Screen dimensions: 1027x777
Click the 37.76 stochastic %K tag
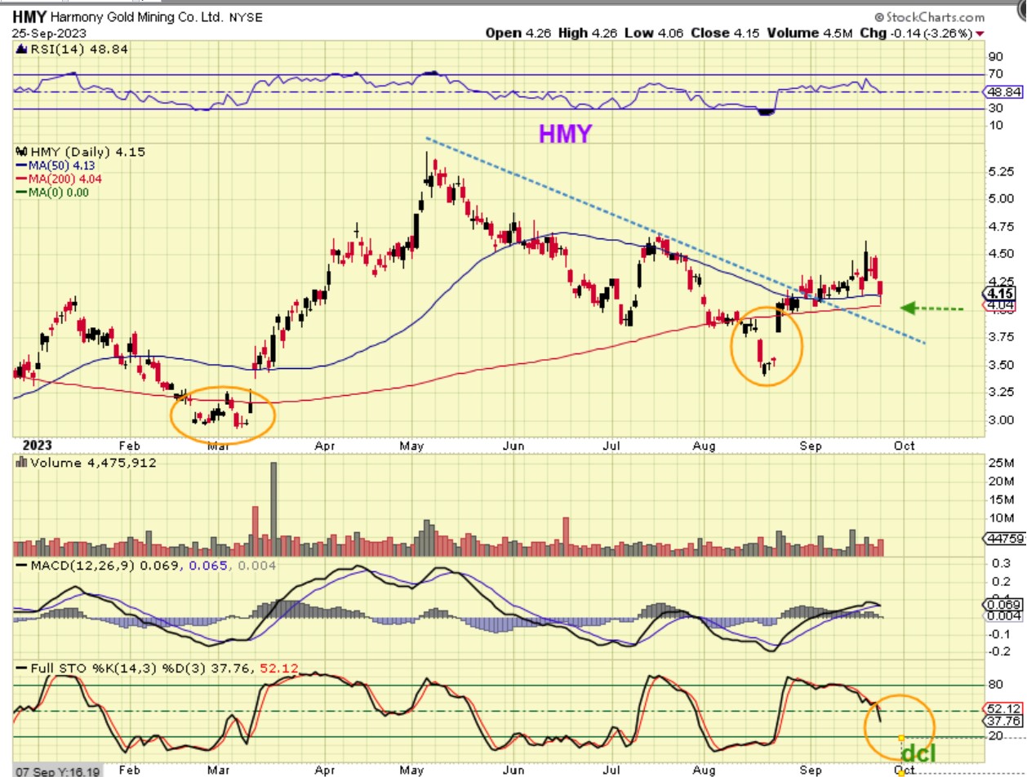point(1003,721)
